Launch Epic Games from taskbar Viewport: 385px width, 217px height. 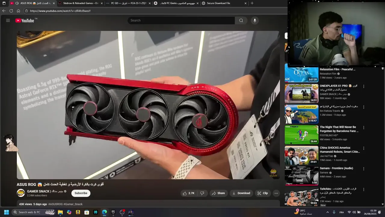[113, 212]
